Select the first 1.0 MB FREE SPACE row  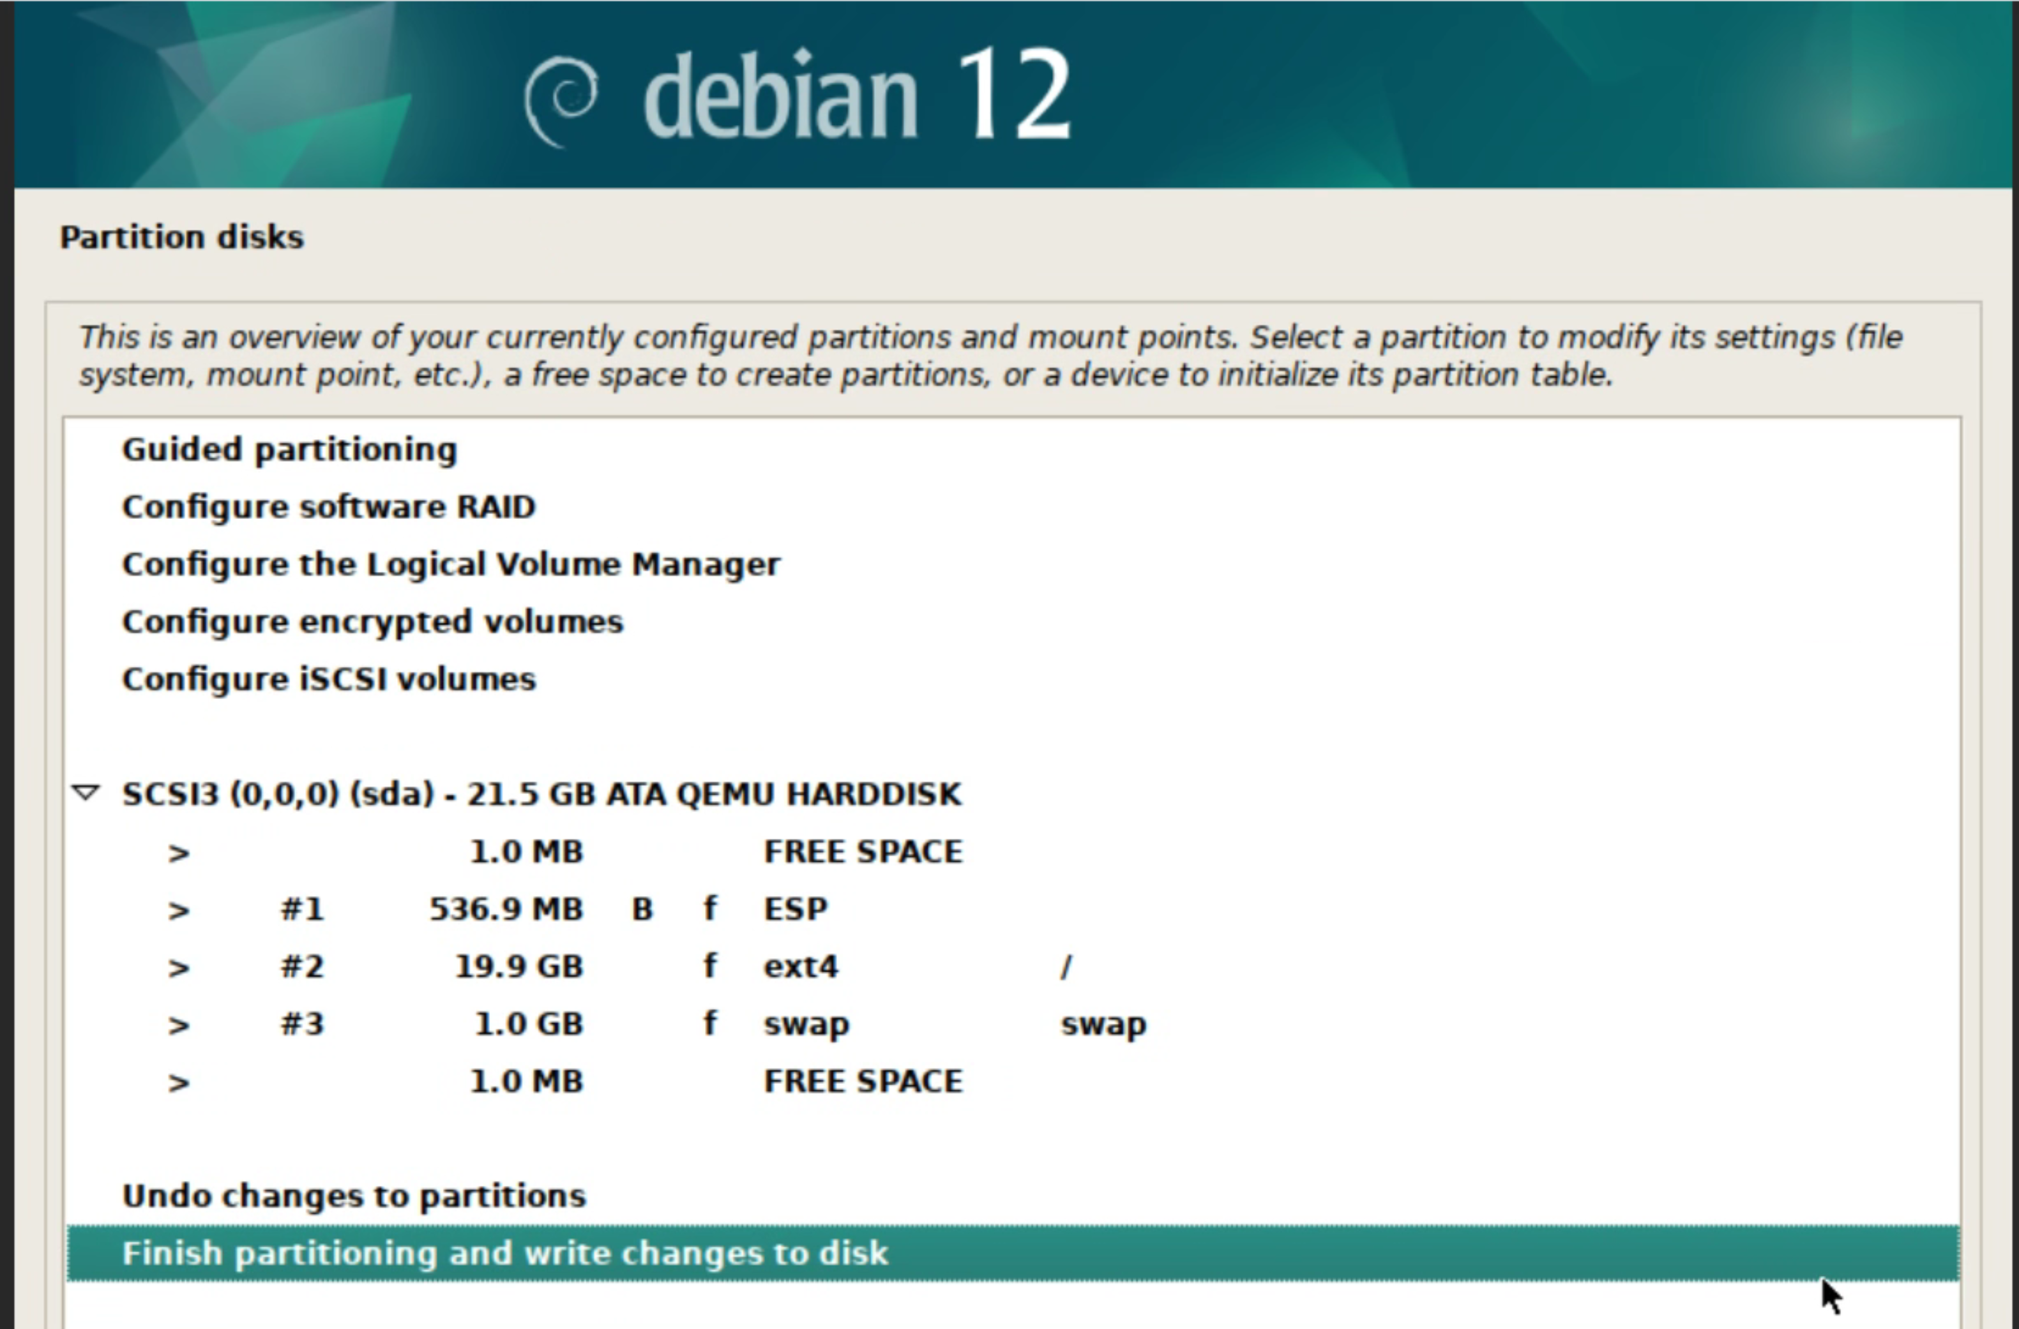tap(1013, 852)
